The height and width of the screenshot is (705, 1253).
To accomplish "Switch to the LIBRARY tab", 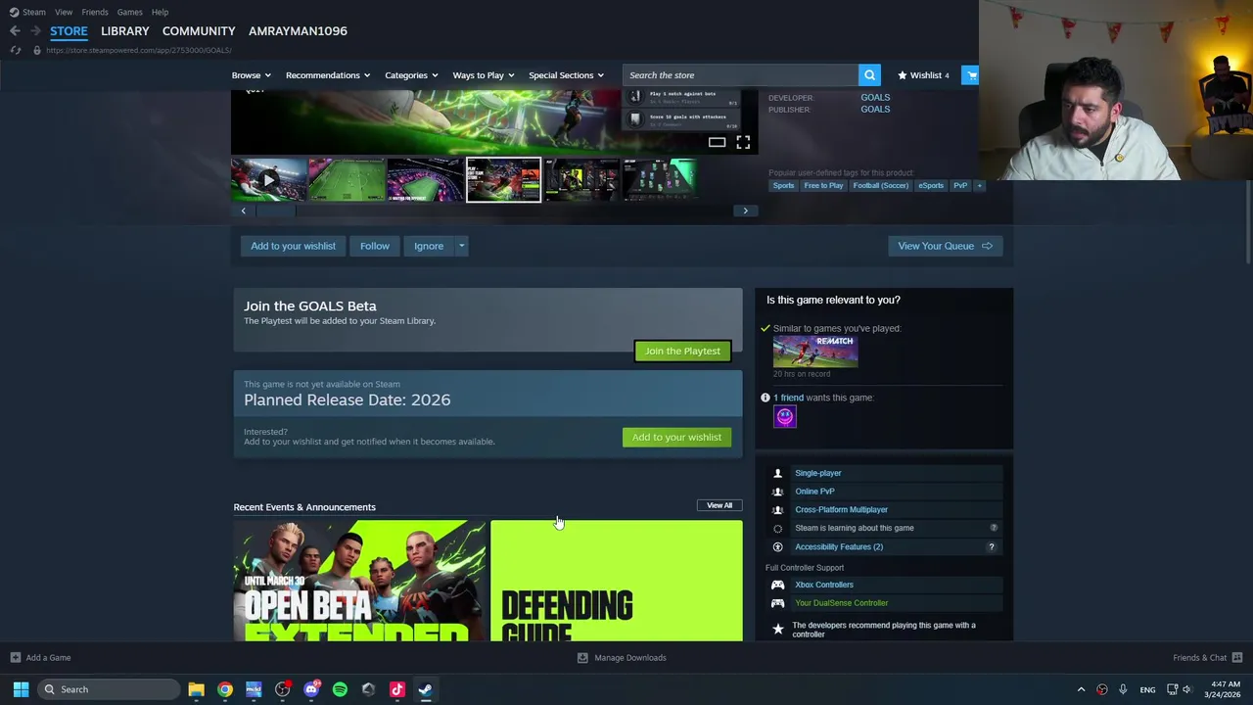I will point(125,31).
